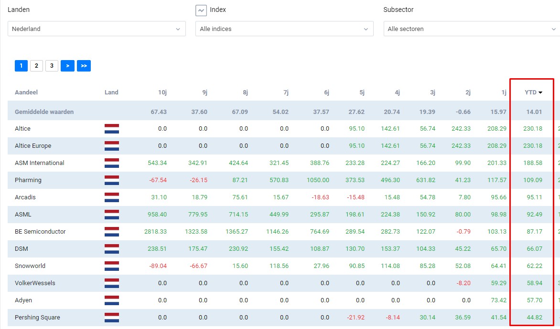The height and width of the screenshot is (329, 560).
Task: Click Arcadis's -18.63 value
Action: [321, 197]
